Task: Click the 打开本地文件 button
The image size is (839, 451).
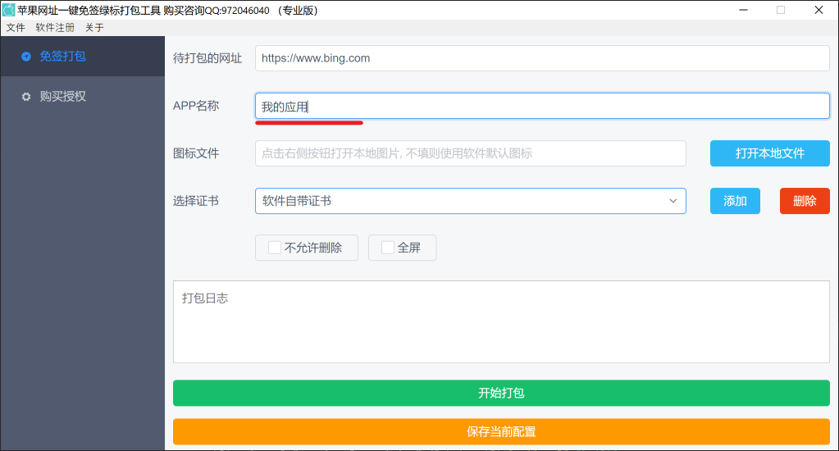Action: (769, 153)
